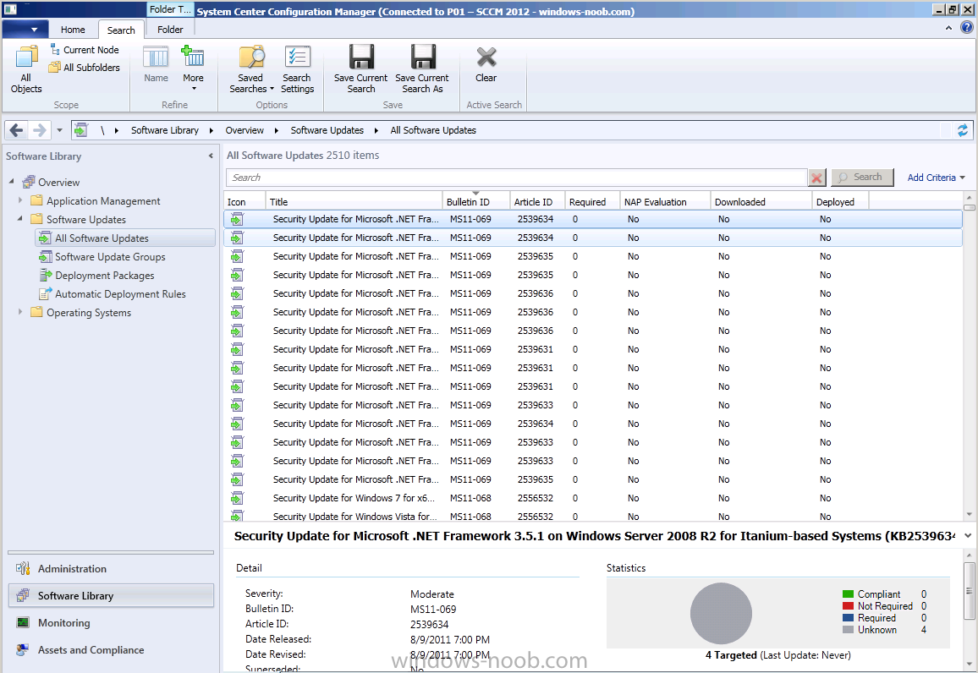Click Overview in the breadcrumb path
The width and height of the screenshot is (978, 673).
pos(244,130)
